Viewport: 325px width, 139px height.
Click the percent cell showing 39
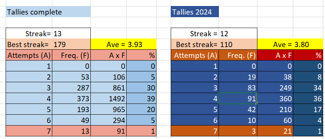click(x=141, y=99)
